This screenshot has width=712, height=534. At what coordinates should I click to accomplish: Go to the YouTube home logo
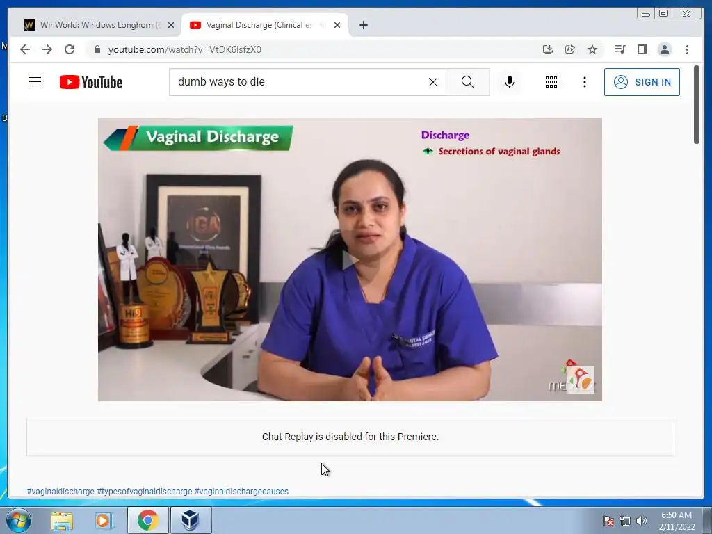click(91, 82)
